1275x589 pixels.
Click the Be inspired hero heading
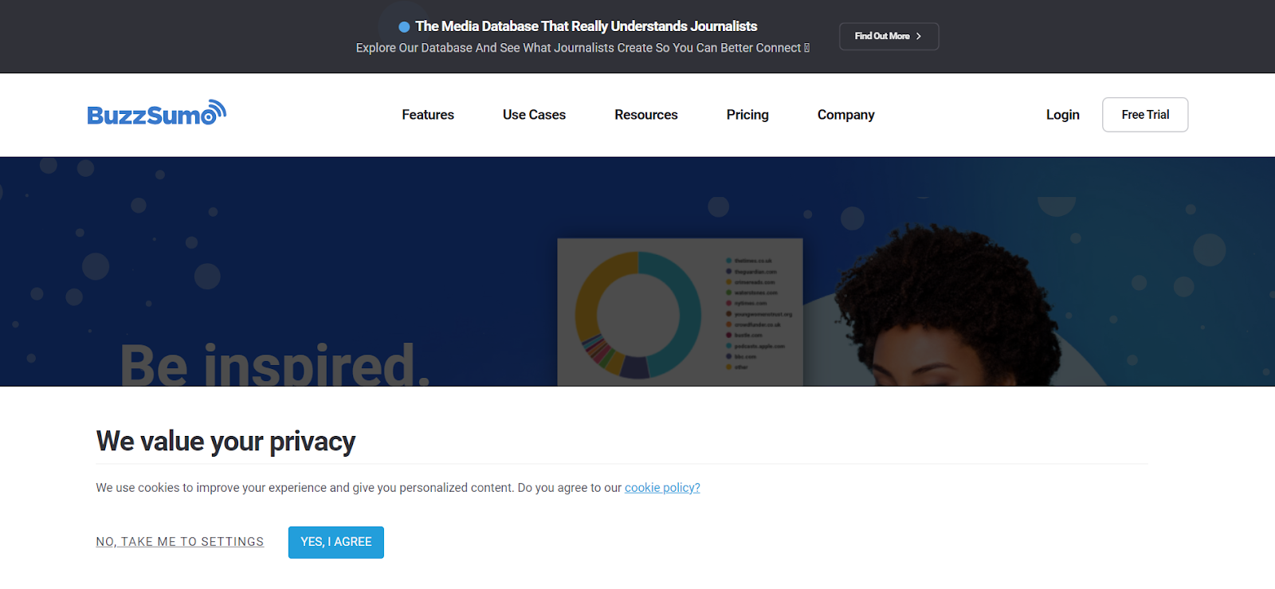(x=276, y=364)
